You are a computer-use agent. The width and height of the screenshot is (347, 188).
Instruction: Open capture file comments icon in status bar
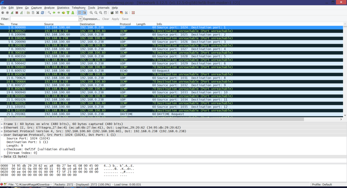5,184
